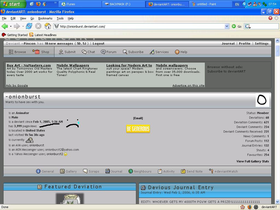Click the Logout link

pyautogui.click(x=98, y=43)
